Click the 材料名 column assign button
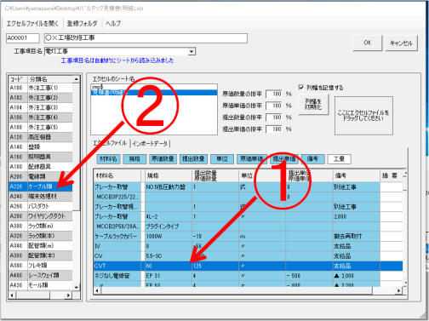The width and height of the screenshot is (429, 321). coord(108,159)
